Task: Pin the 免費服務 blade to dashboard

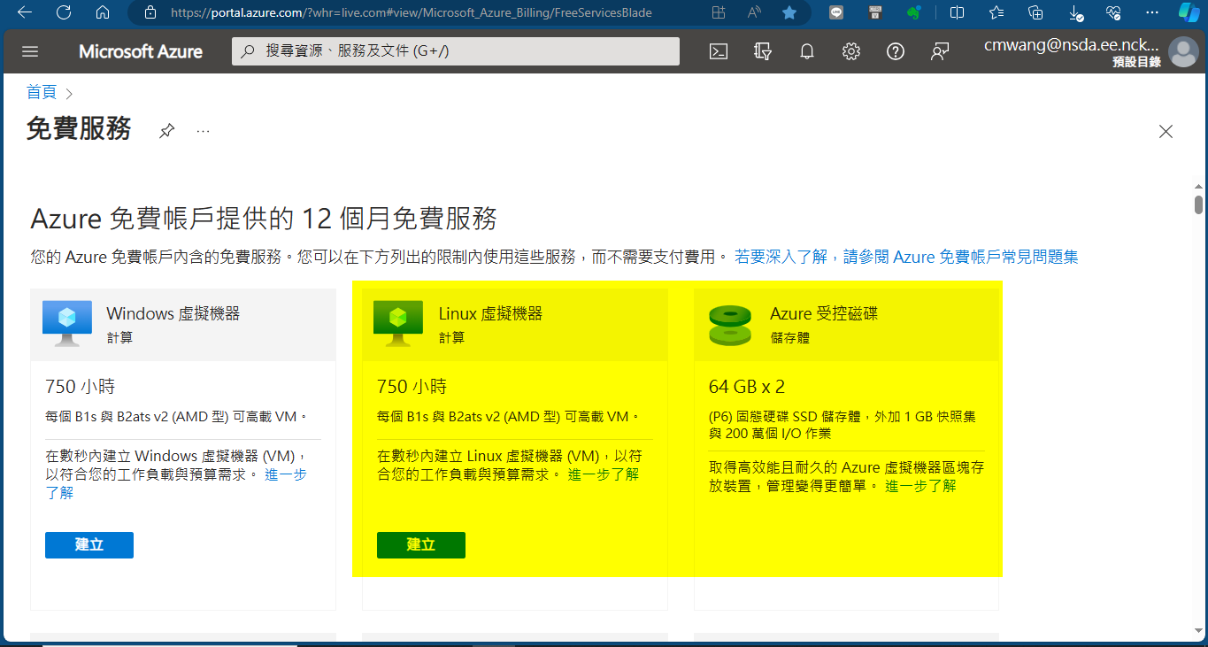Action: (x=166, y=131)
